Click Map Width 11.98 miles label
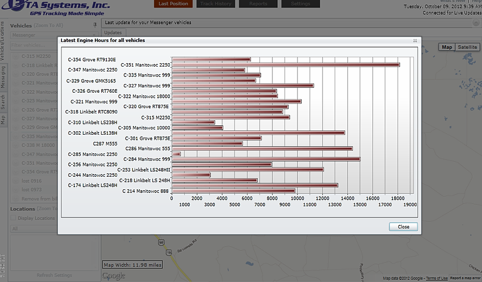Screen dimensions: 482x282 point(132,265)
